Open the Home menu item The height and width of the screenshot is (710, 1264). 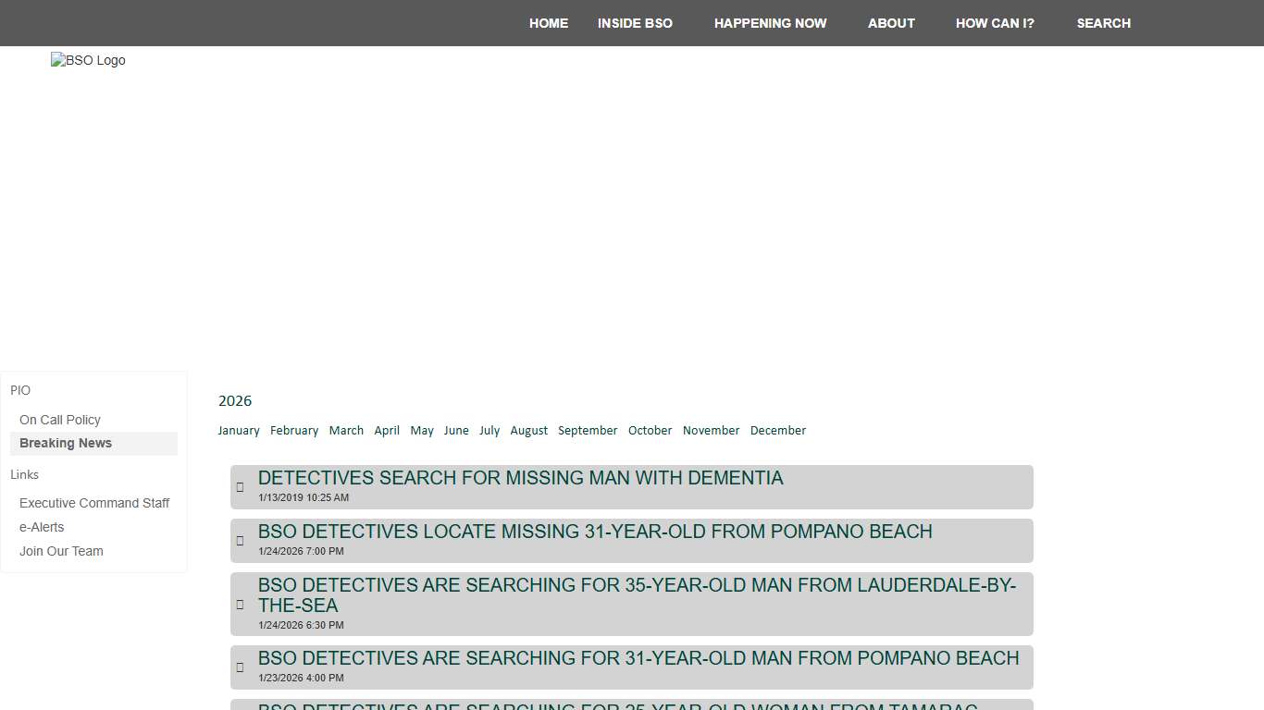pos(549,23)
